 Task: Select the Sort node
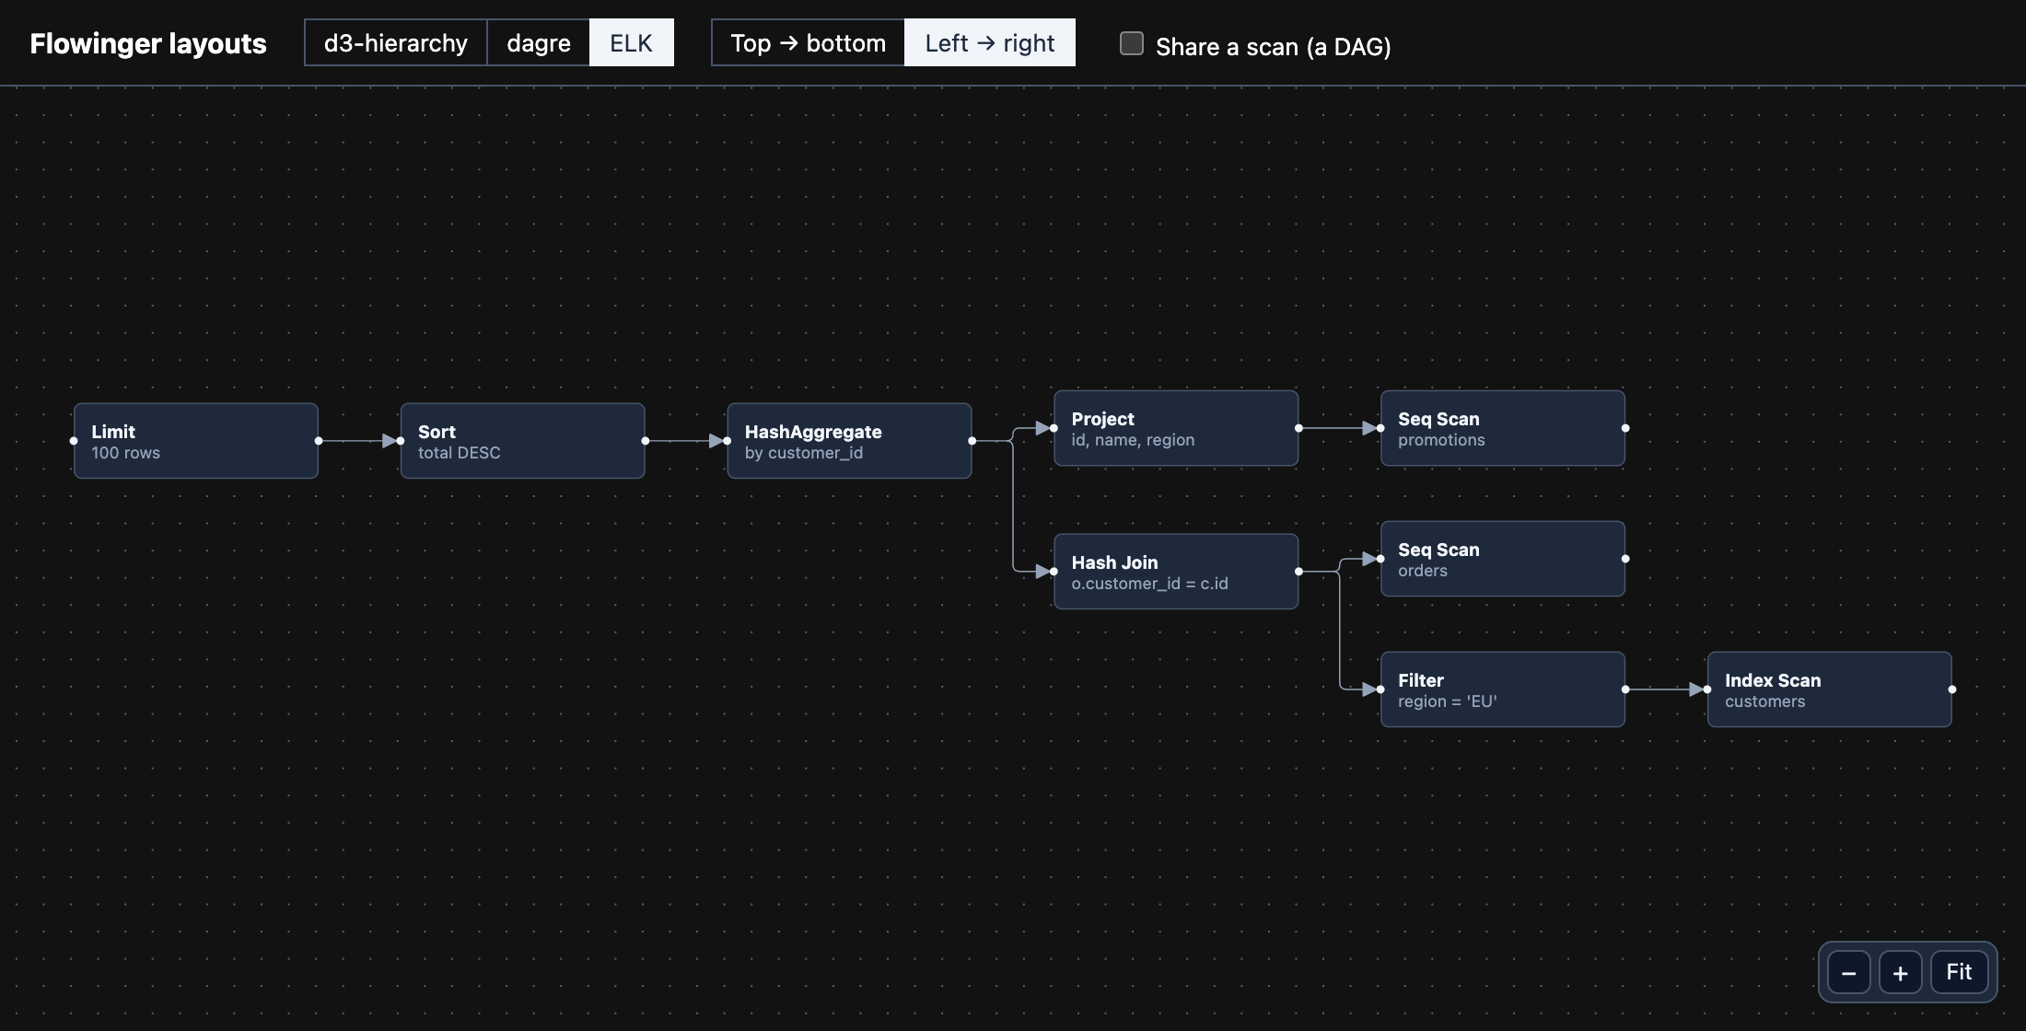tap(523, 441)
